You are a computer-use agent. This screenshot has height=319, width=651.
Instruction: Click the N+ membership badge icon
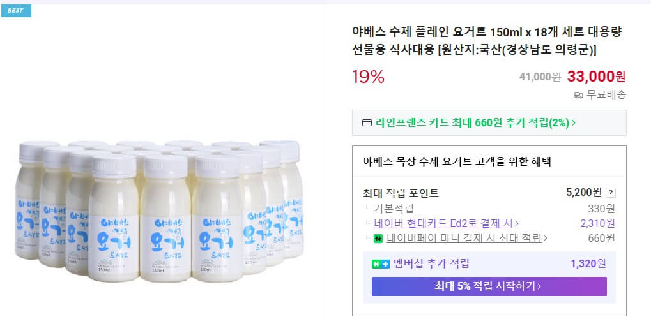click(x=381, y=264)
